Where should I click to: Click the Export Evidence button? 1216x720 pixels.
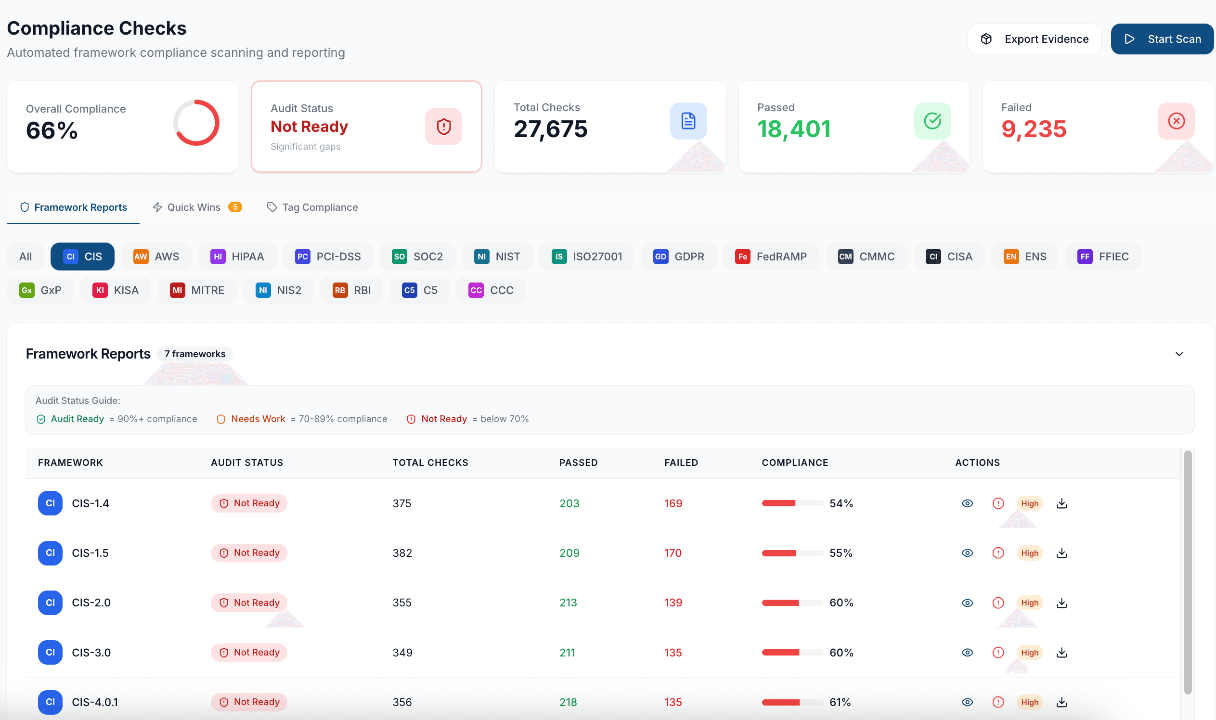tap(1034, 39)
